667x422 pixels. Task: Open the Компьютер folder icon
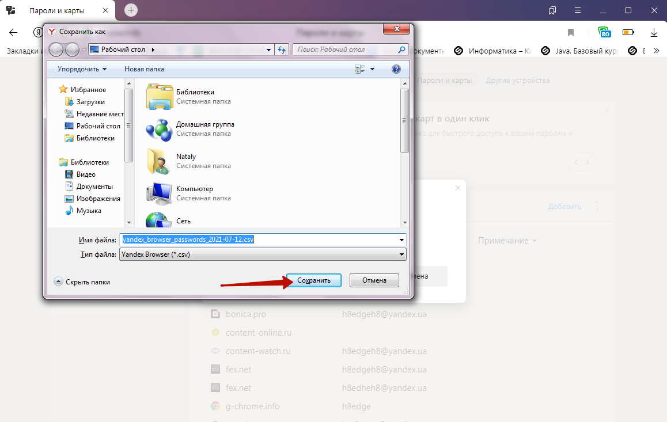point(159,193)
